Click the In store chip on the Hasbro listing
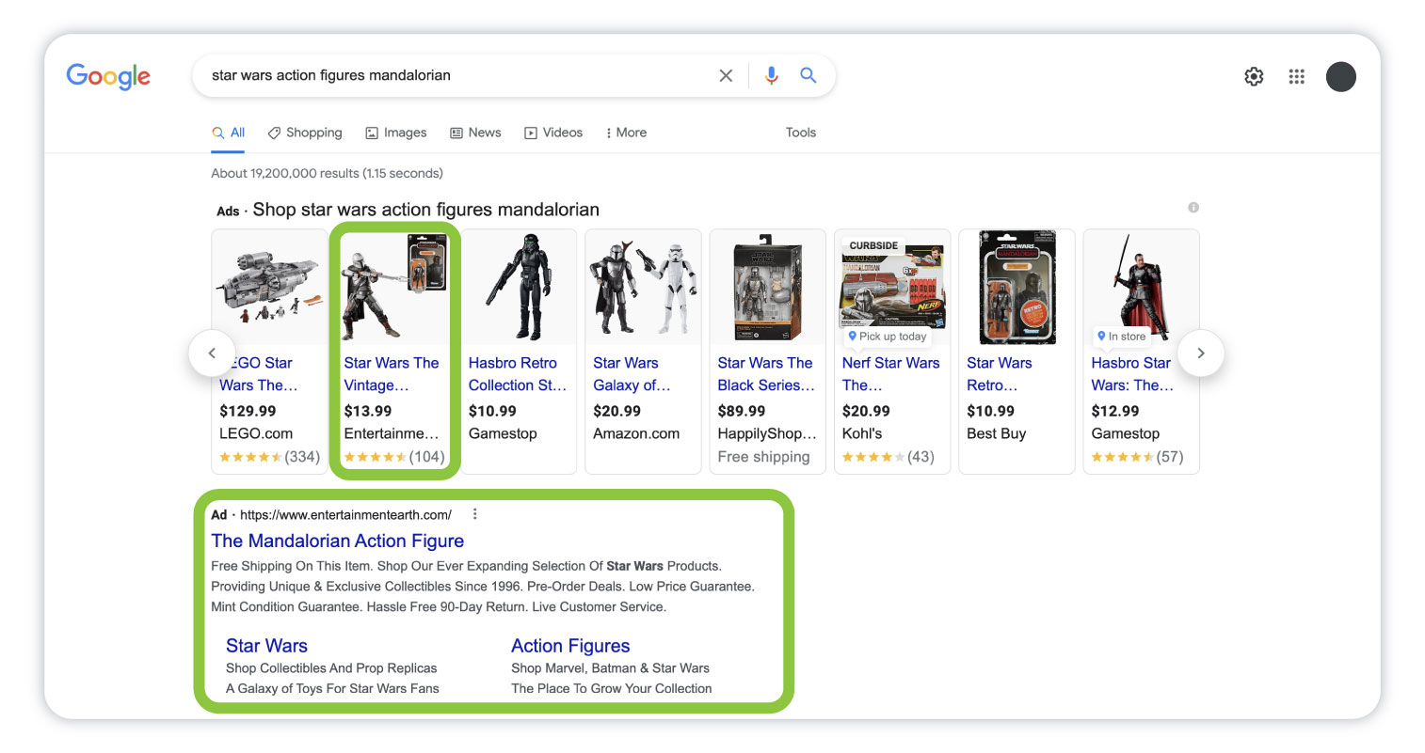Viewport: 1425px width, 753px height. (x=1121, y=336)
